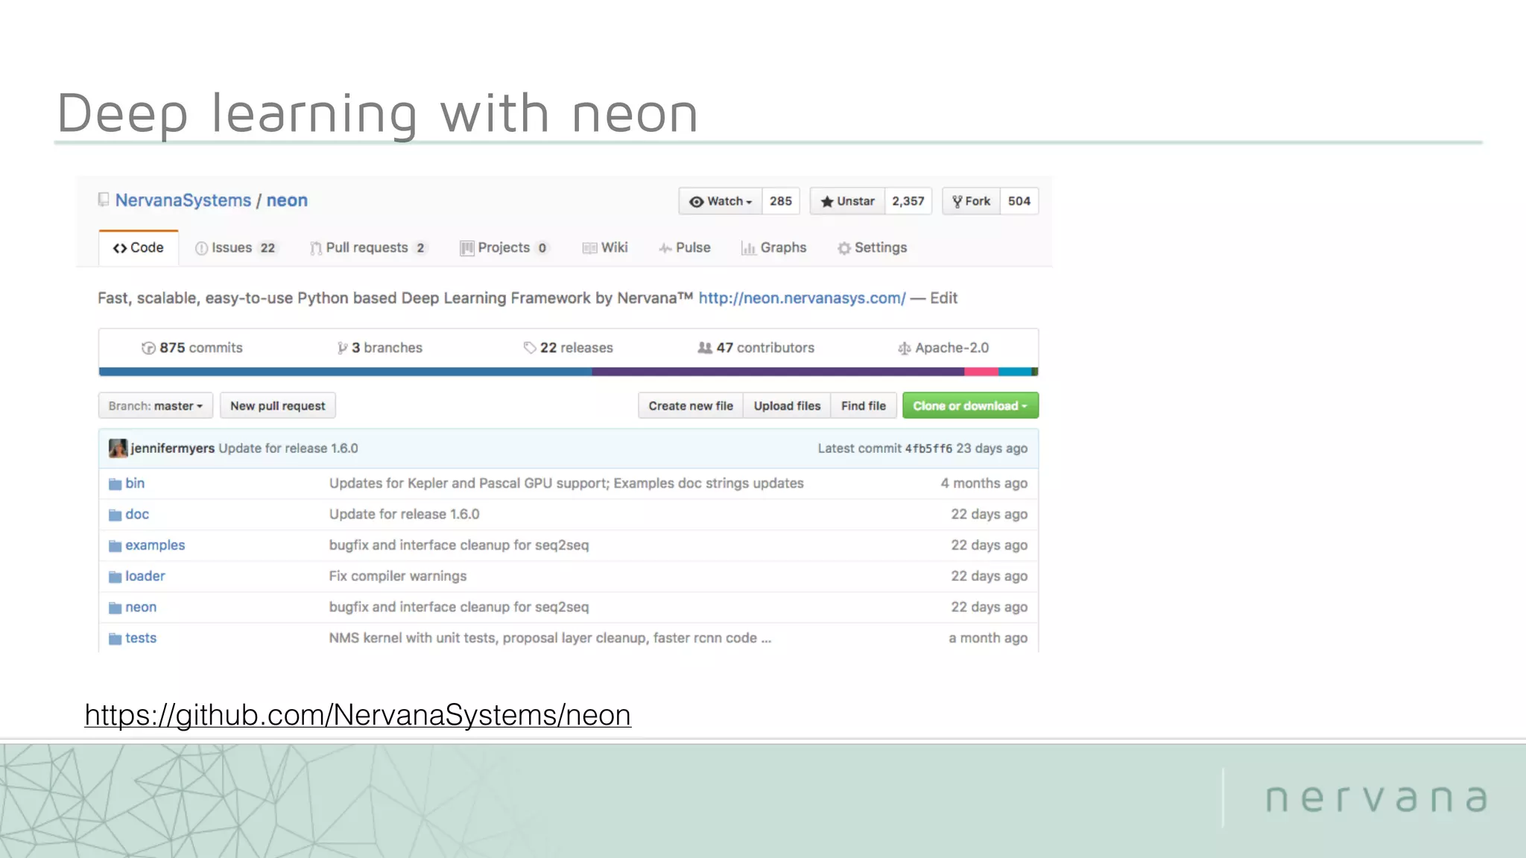Click the pink segment of language bar
Viewport: 1526px width, 858px height.
pos(981,372)
